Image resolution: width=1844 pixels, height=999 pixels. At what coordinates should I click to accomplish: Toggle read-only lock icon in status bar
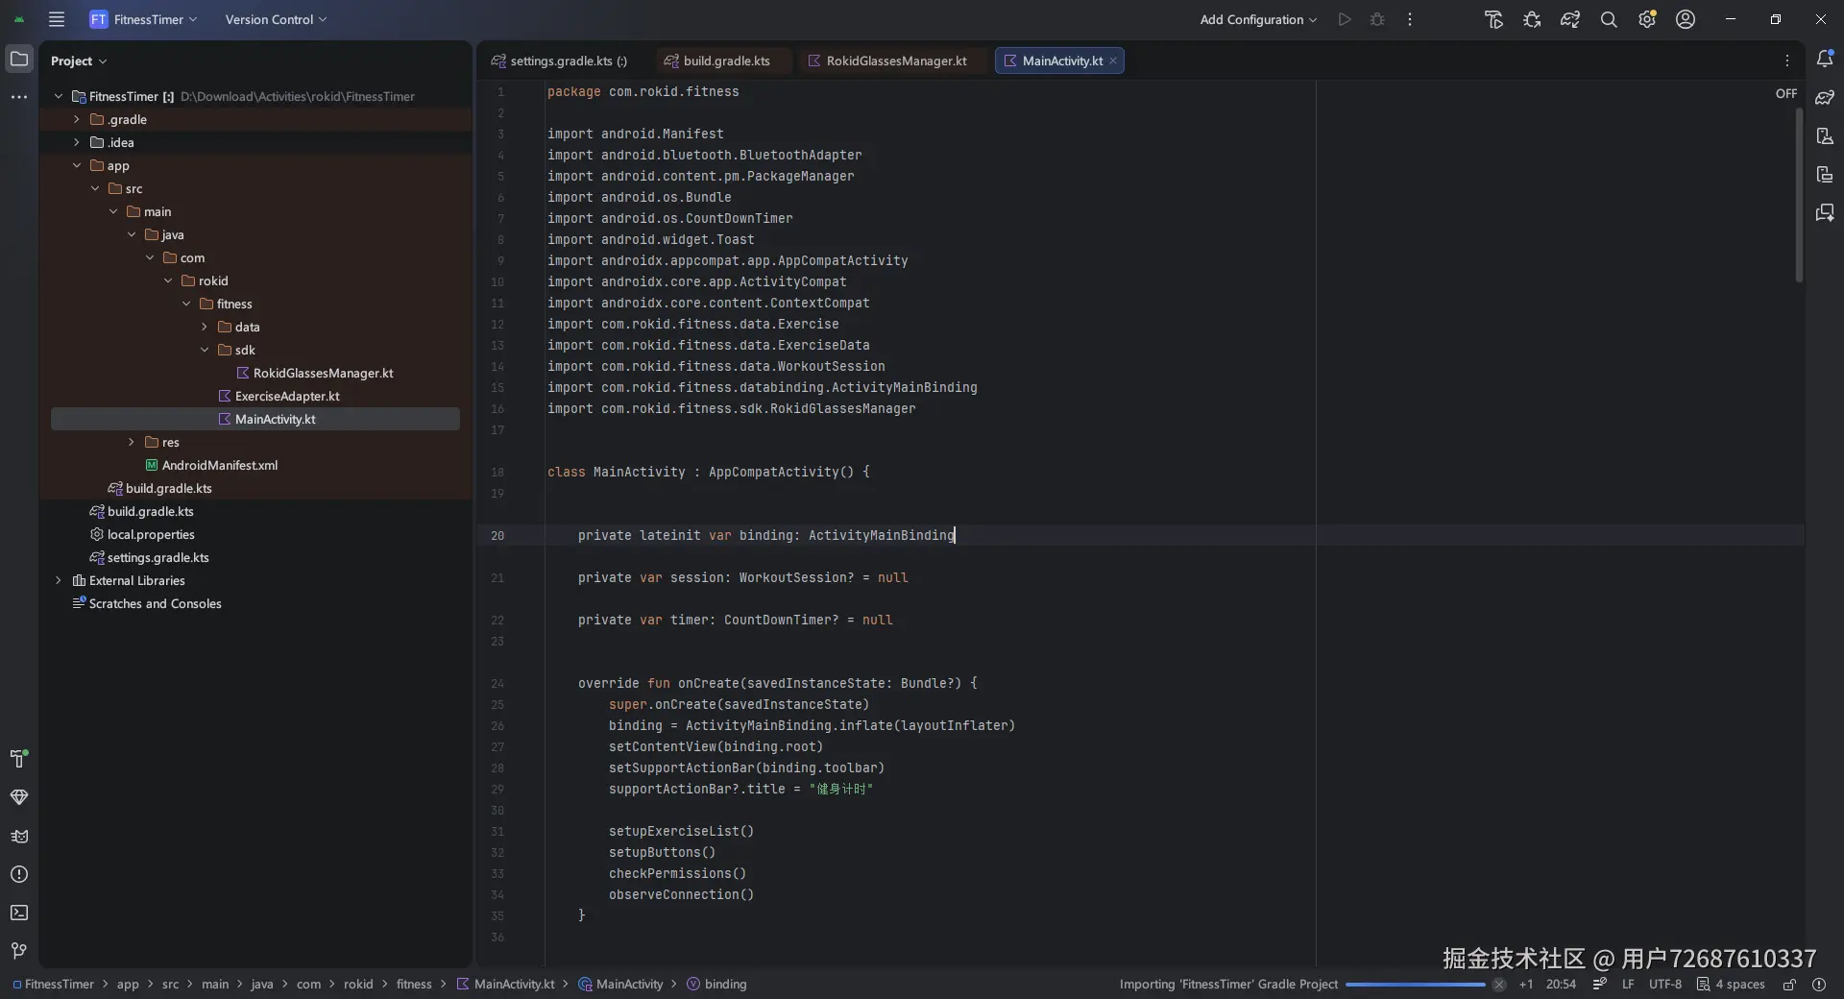pos(1789,985)
